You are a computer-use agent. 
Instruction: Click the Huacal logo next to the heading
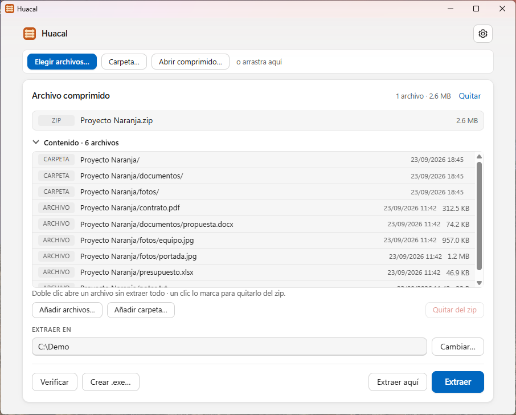click(x=30, y=34)
